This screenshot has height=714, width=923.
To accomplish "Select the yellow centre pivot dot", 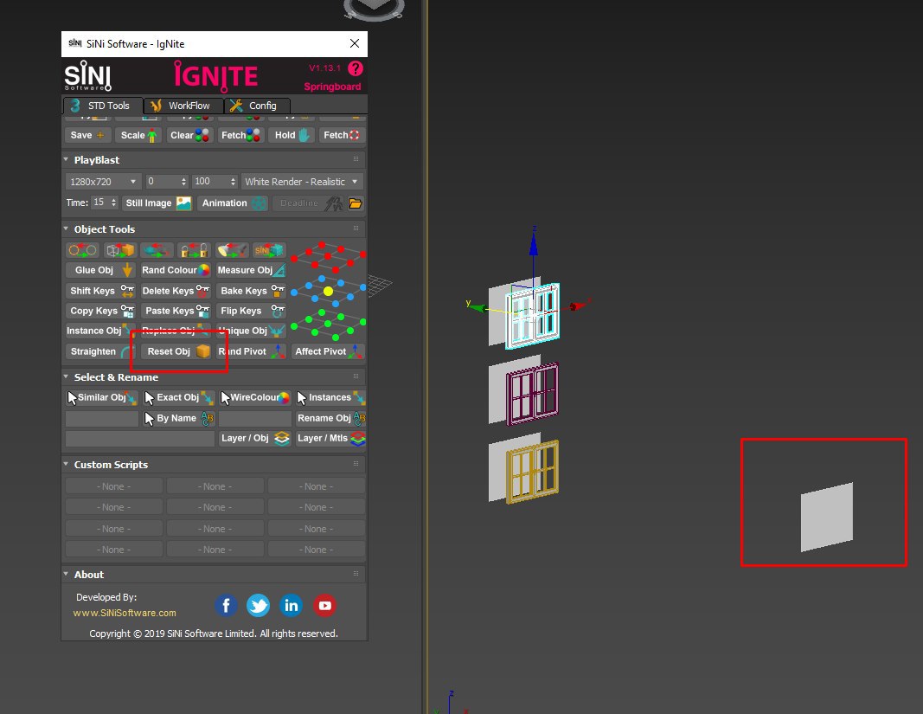I will pos(329,291).
